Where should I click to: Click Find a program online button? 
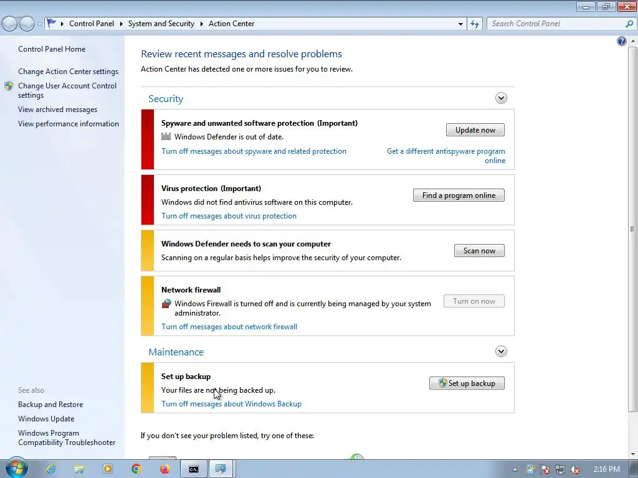459,195
